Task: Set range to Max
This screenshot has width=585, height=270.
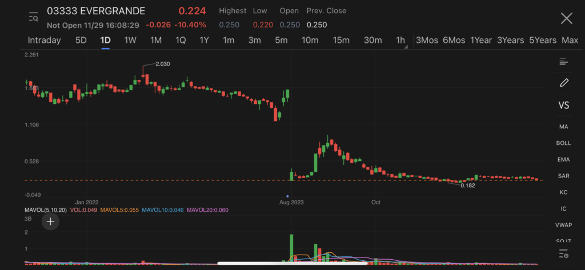Action: (x=570, y=41)
